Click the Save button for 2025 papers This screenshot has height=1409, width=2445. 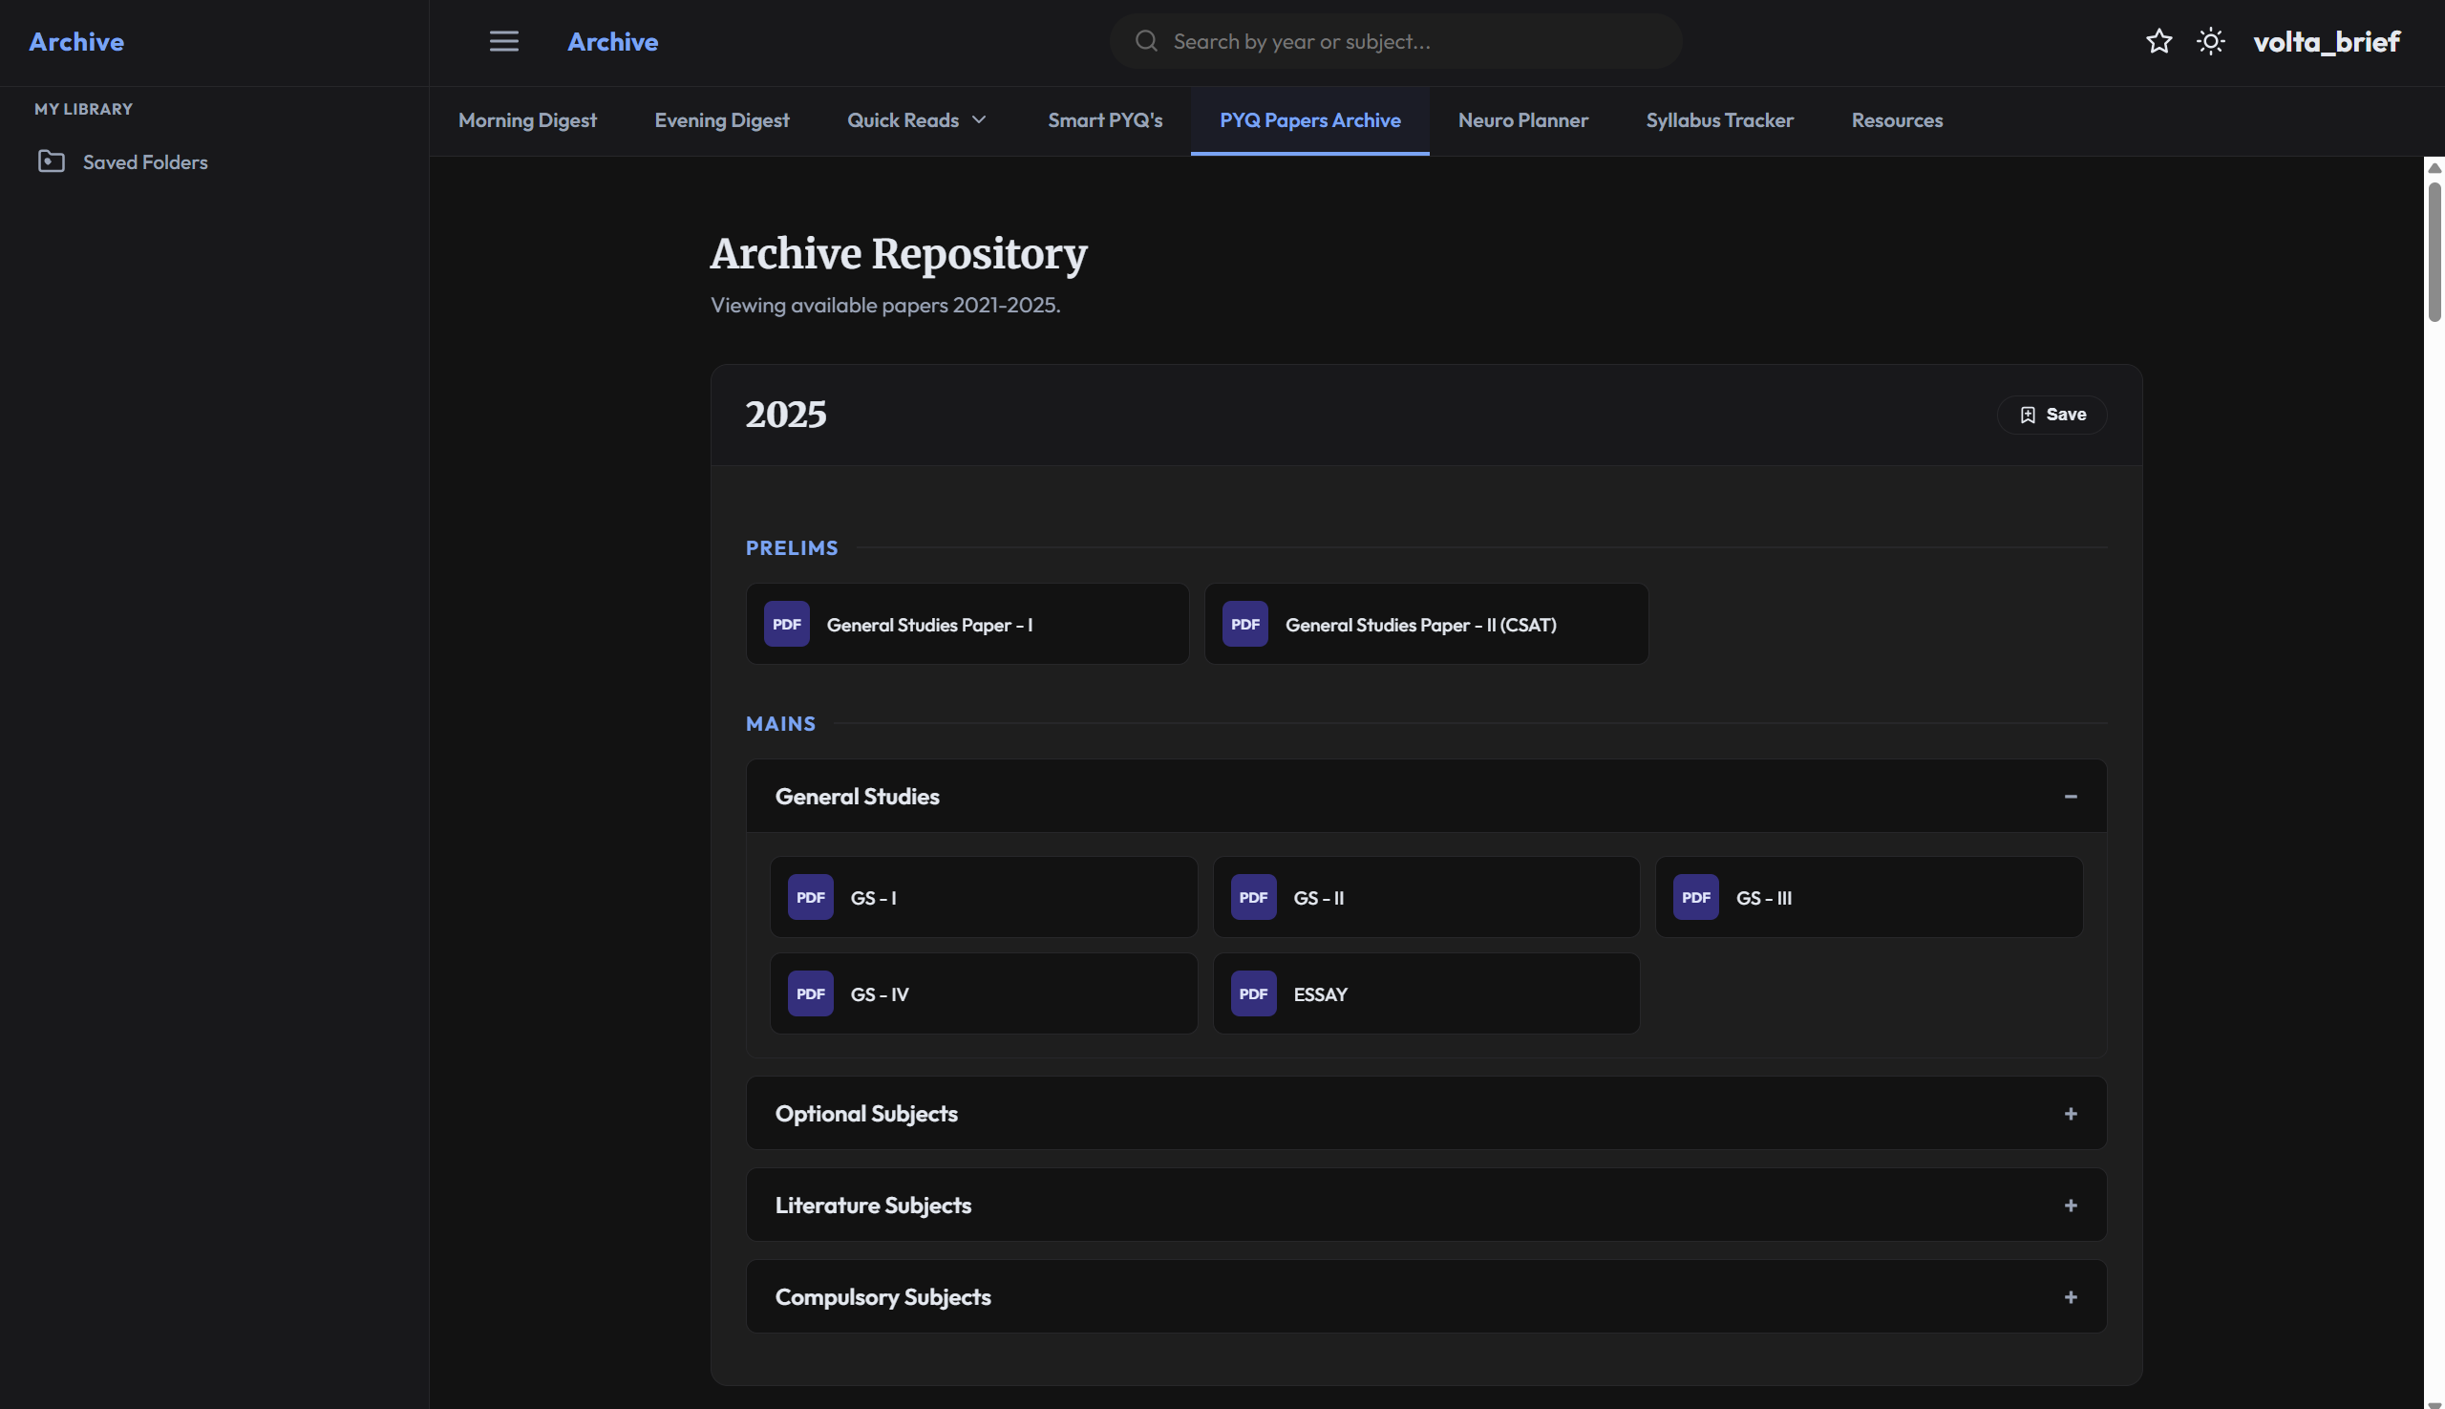coord(2052,415)
